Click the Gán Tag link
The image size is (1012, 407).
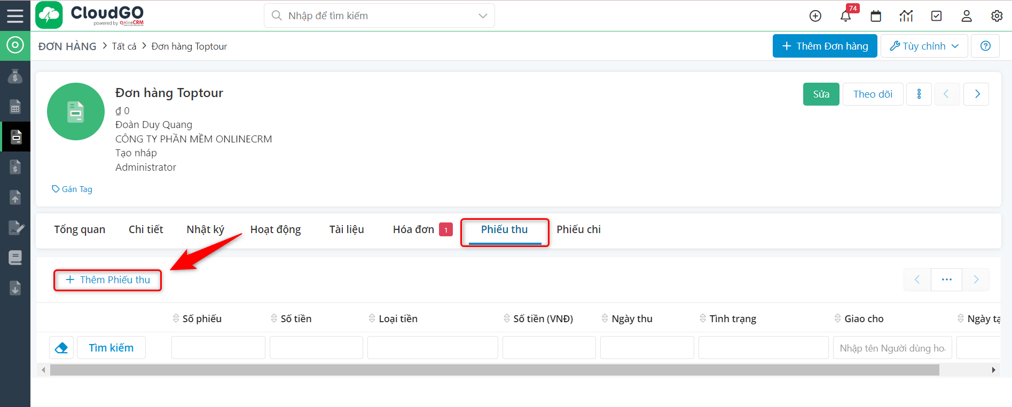pos(72,189)
